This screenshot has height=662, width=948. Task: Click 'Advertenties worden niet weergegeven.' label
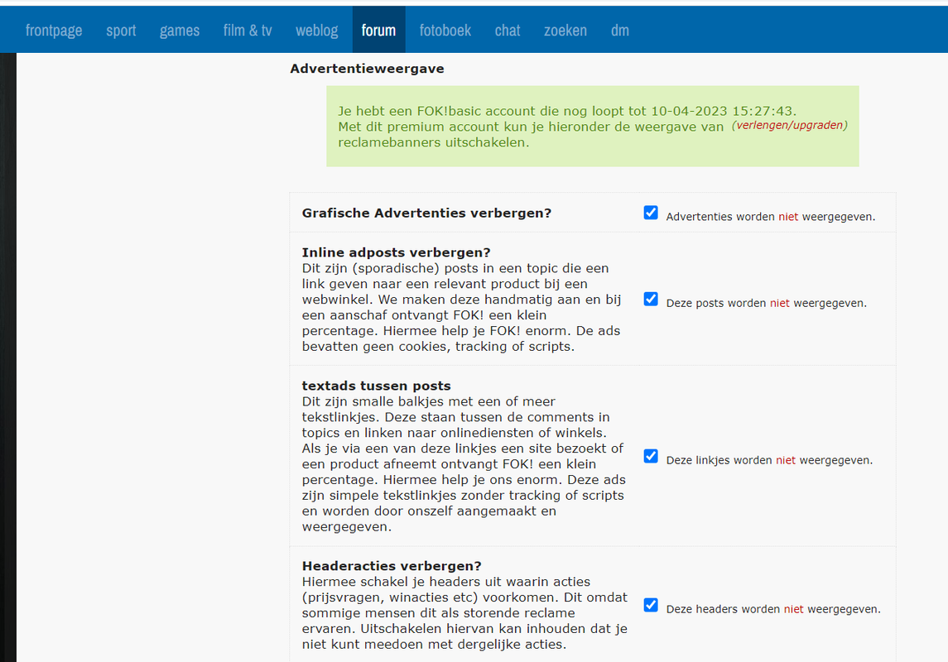click(770, 217)
